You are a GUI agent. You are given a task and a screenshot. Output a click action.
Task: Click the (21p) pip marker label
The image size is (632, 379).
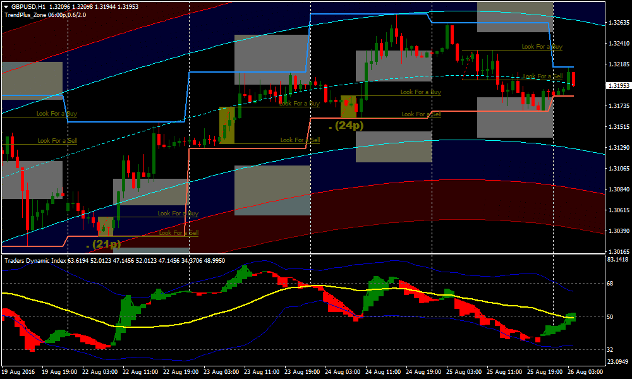[103, 244]
